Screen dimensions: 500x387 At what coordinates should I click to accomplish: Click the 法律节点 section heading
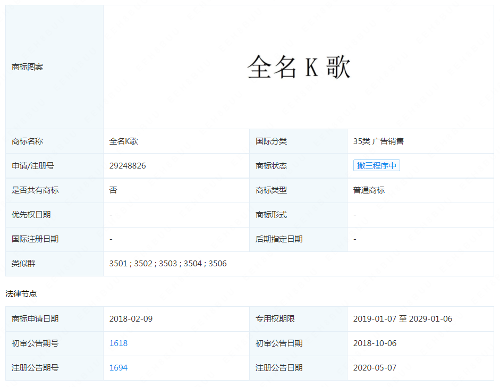[x=21, y=294]
